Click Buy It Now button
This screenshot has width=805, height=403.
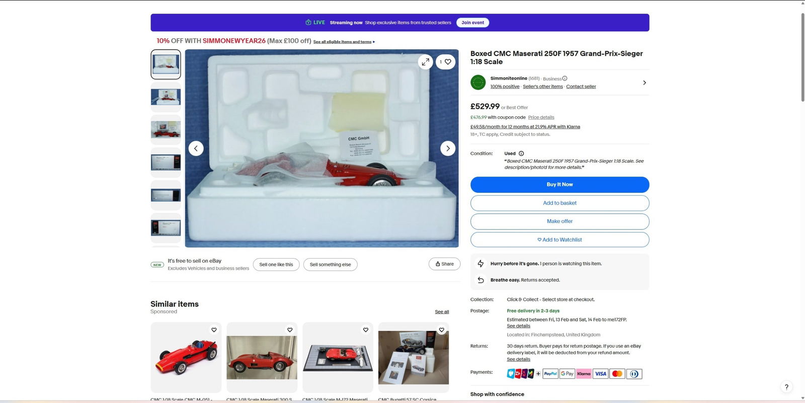pos(559,185)
